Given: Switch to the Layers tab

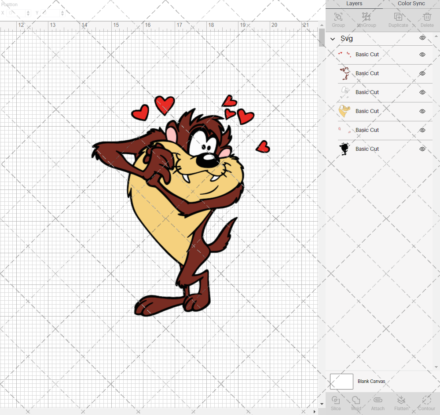Looking at the screenshot, I should coord(354,4).
